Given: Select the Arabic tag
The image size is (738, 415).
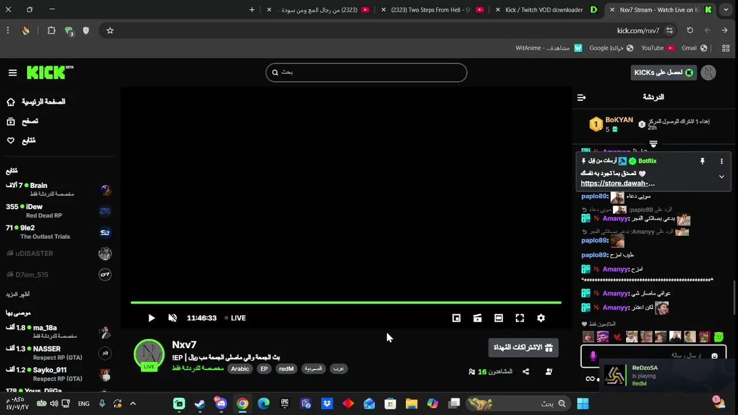Looking at the screenshot, I should 240,369.
